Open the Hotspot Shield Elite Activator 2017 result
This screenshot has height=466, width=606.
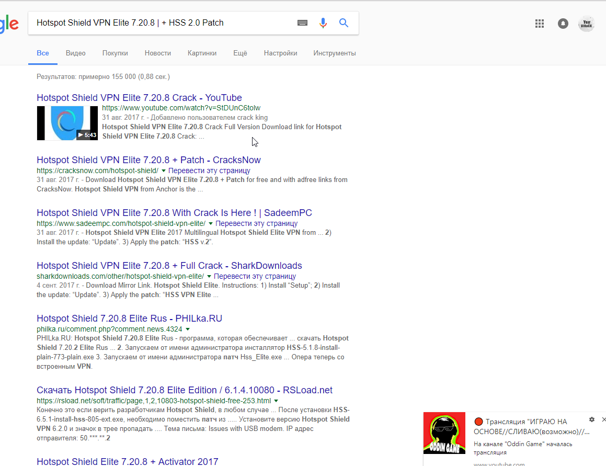pos(128,461)
